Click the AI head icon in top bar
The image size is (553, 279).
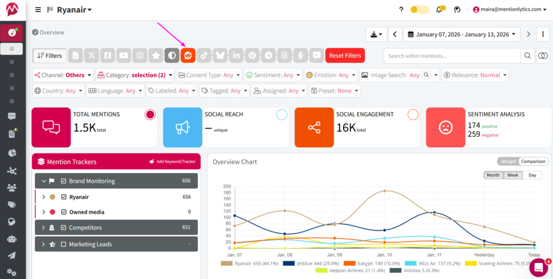457,10
